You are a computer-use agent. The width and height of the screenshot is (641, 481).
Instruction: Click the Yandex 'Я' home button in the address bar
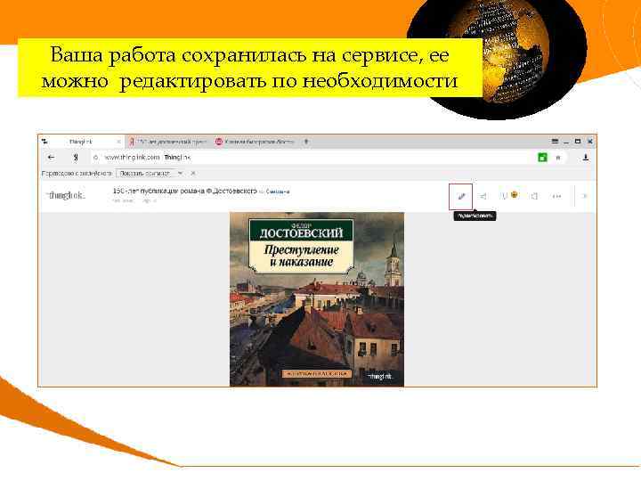[75, 157]
